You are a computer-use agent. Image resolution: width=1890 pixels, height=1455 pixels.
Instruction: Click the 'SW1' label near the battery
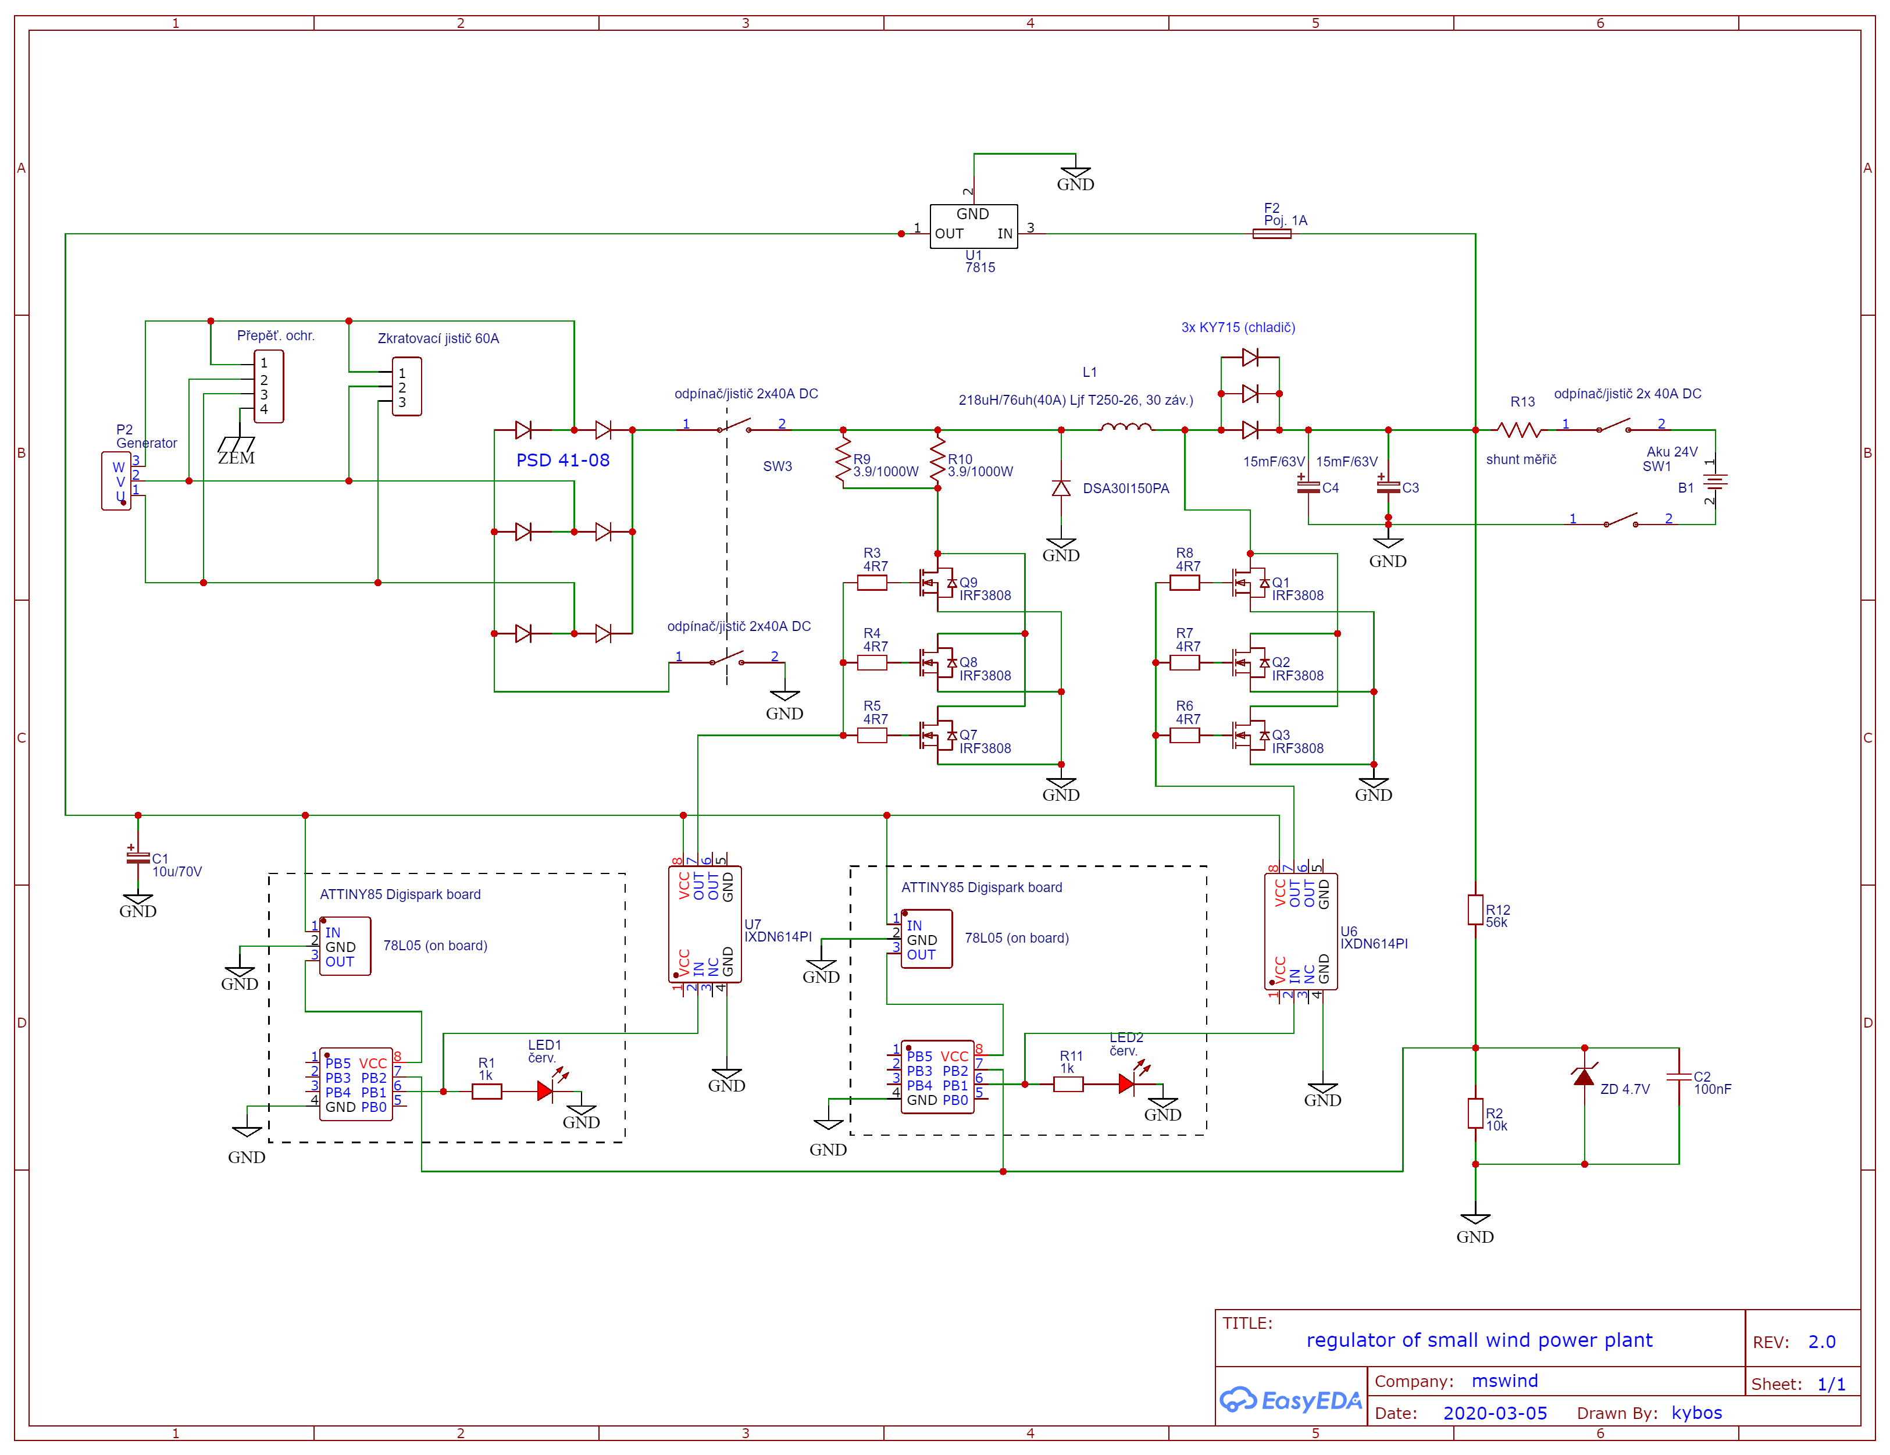[1656, 466]
